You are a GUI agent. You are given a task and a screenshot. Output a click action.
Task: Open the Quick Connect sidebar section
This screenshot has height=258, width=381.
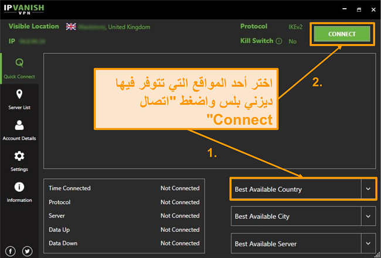[x=19, y=68]
